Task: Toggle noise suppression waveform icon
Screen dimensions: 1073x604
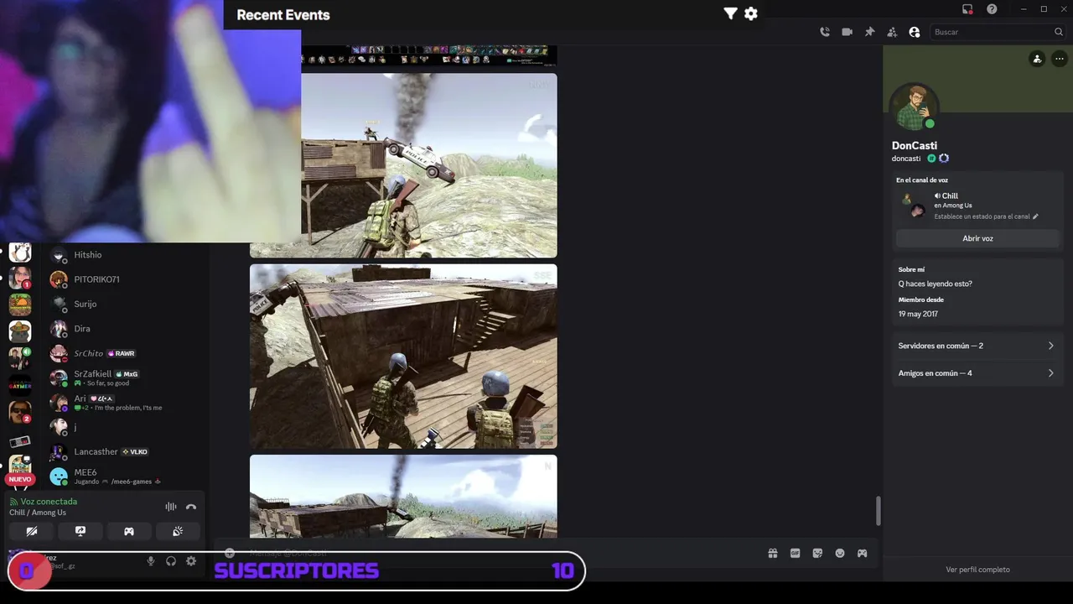Action: [x=171, y=507]
